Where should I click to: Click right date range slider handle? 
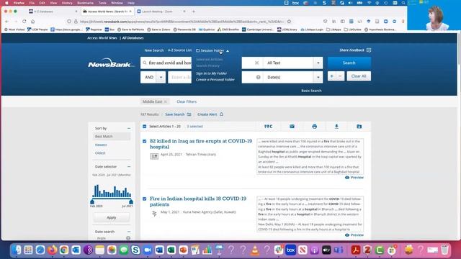[131, 201]
